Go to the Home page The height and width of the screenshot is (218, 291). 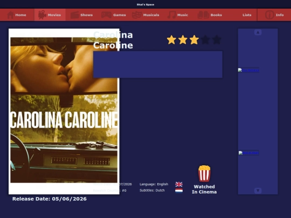[x=17, y=15]
